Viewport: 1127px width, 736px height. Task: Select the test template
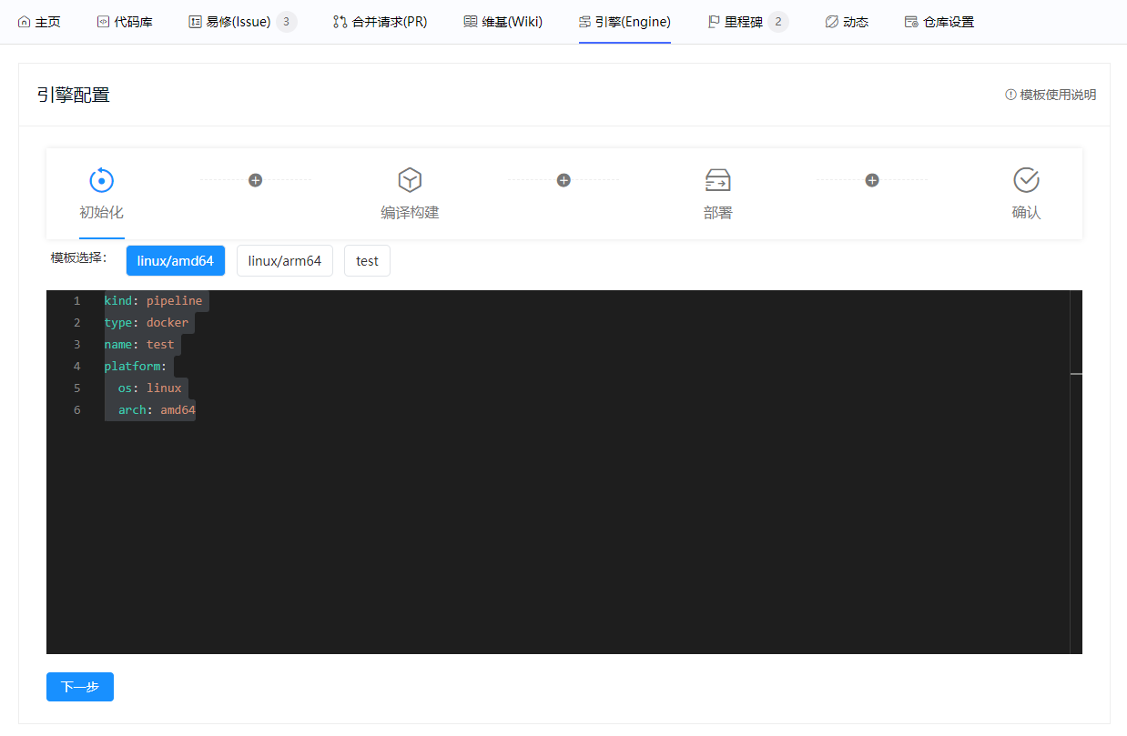367,260
